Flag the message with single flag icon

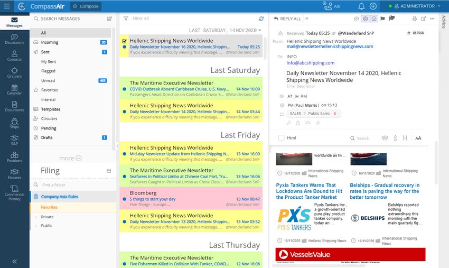click(382, 19)
